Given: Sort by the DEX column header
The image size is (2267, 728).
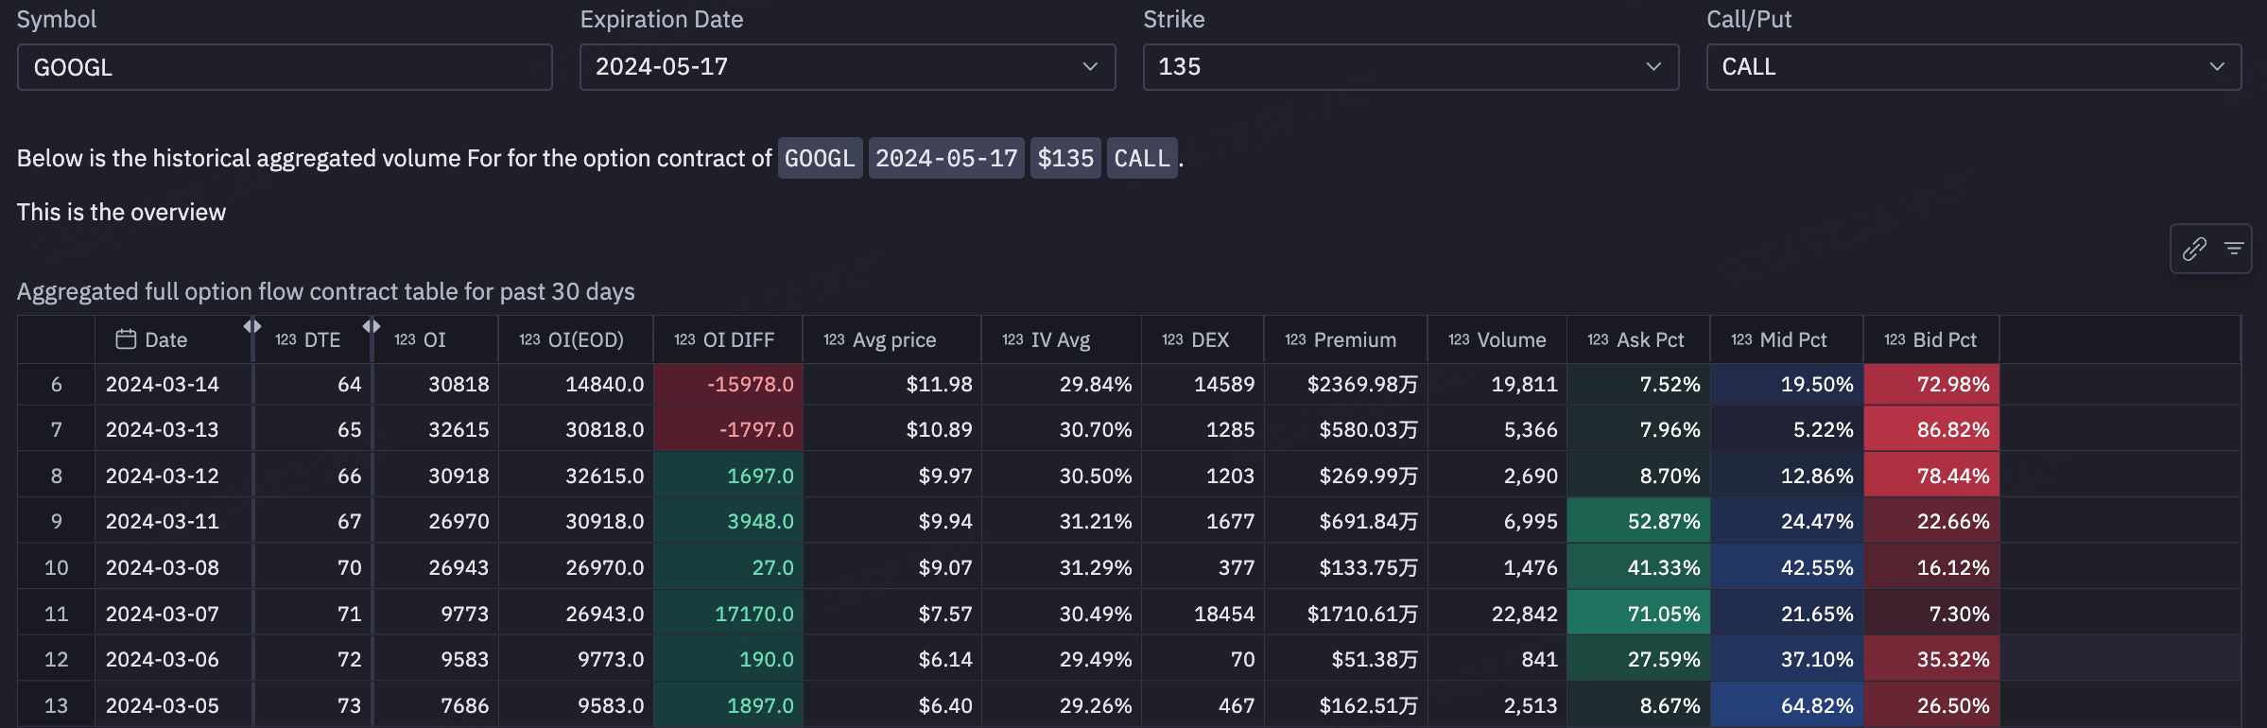Looking at the screenshot, I should coord(1203,339).
